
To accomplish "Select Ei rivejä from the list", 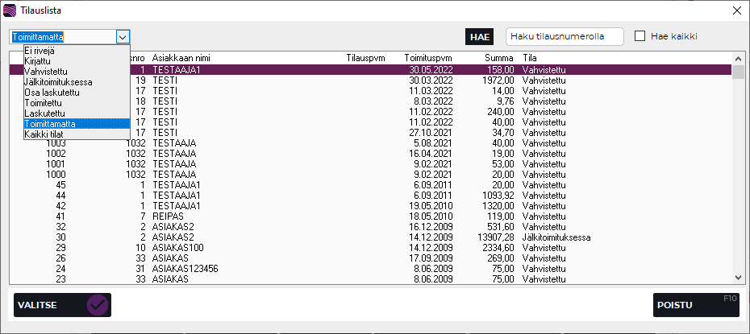I will 40,50.
